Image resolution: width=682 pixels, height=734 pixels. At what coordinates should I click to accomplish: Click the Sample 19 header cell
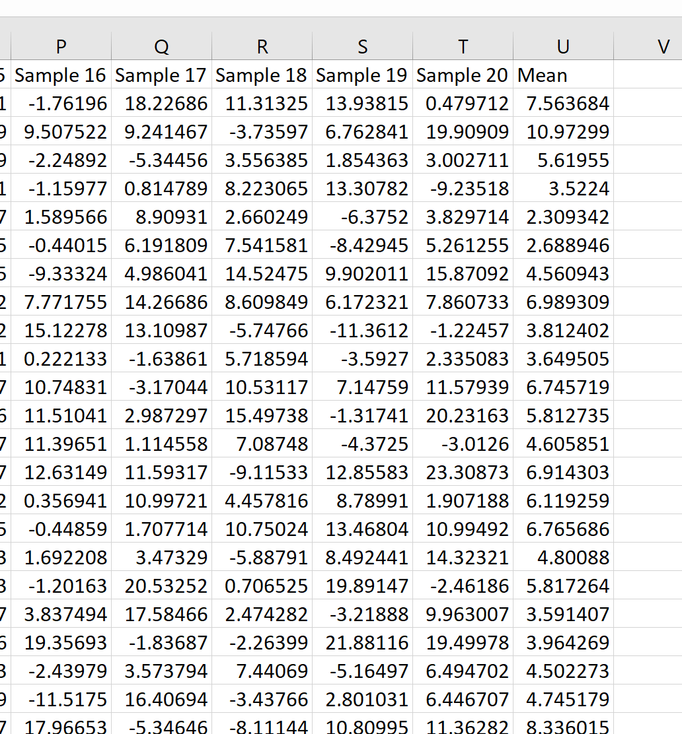point(361,75)
